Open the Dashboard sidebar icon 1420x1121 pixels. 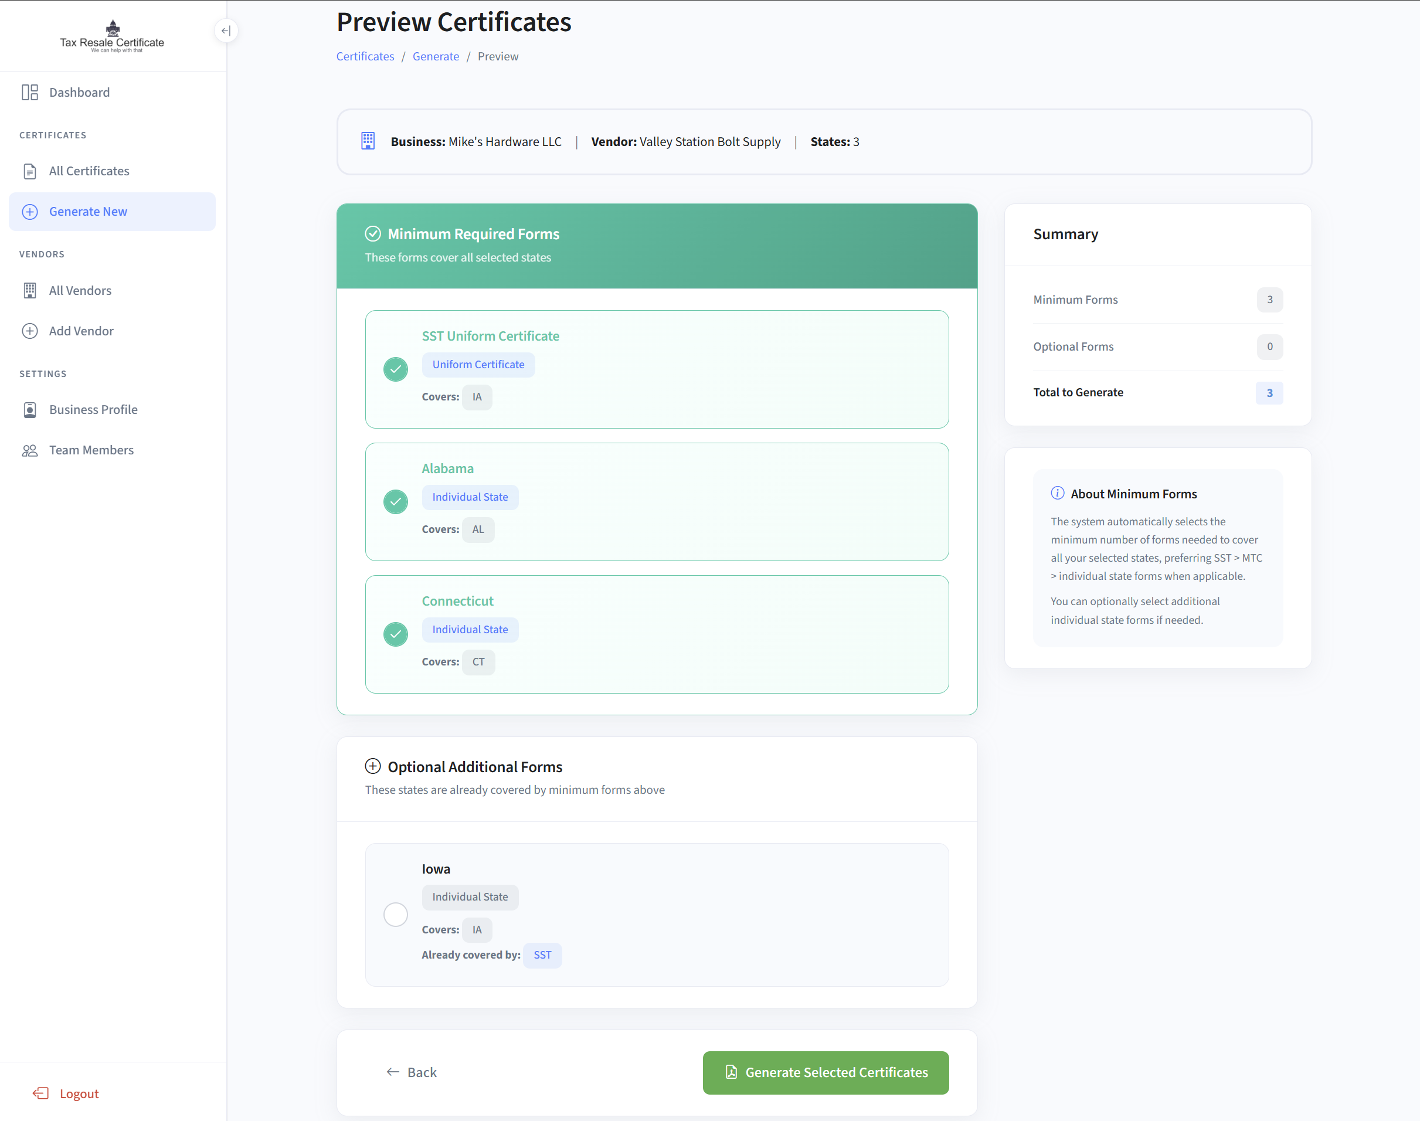29,92
